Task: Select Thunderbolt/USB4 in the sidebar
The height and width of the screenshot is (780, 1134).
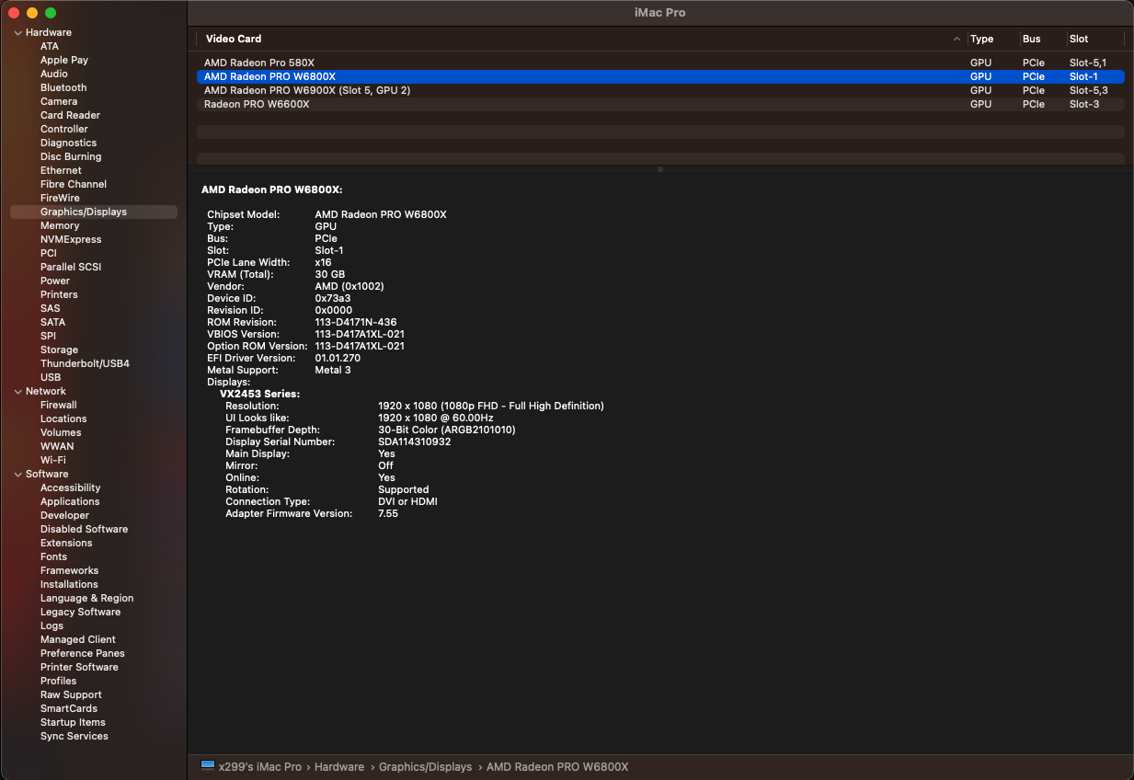Action: 85,363
